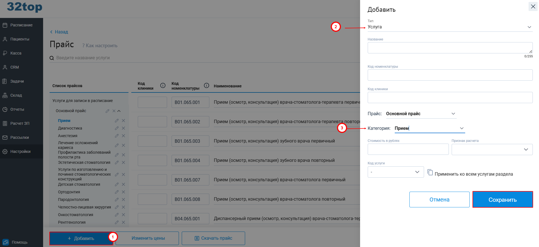The width and height of the screenshot is (539, 247).
Task: Go to Касса in the sidebar
Action: click(16, 53)
